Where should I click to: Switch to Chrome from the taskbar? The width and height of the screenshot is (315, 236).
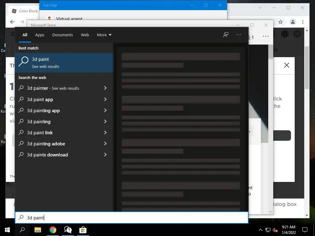pos(53,230)
